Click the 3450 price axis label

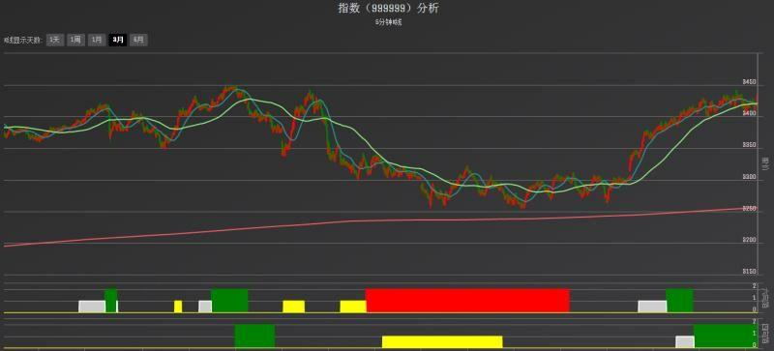[x=749, y=82]
